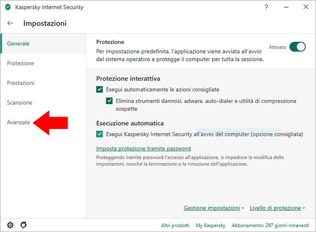Click the back arrow next to Impostazioni
The height and width of the screenshot is (232, 316).
[11, 23]
